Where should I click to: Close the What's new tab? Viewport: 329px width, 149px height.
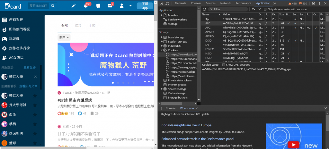click(197, 108)
